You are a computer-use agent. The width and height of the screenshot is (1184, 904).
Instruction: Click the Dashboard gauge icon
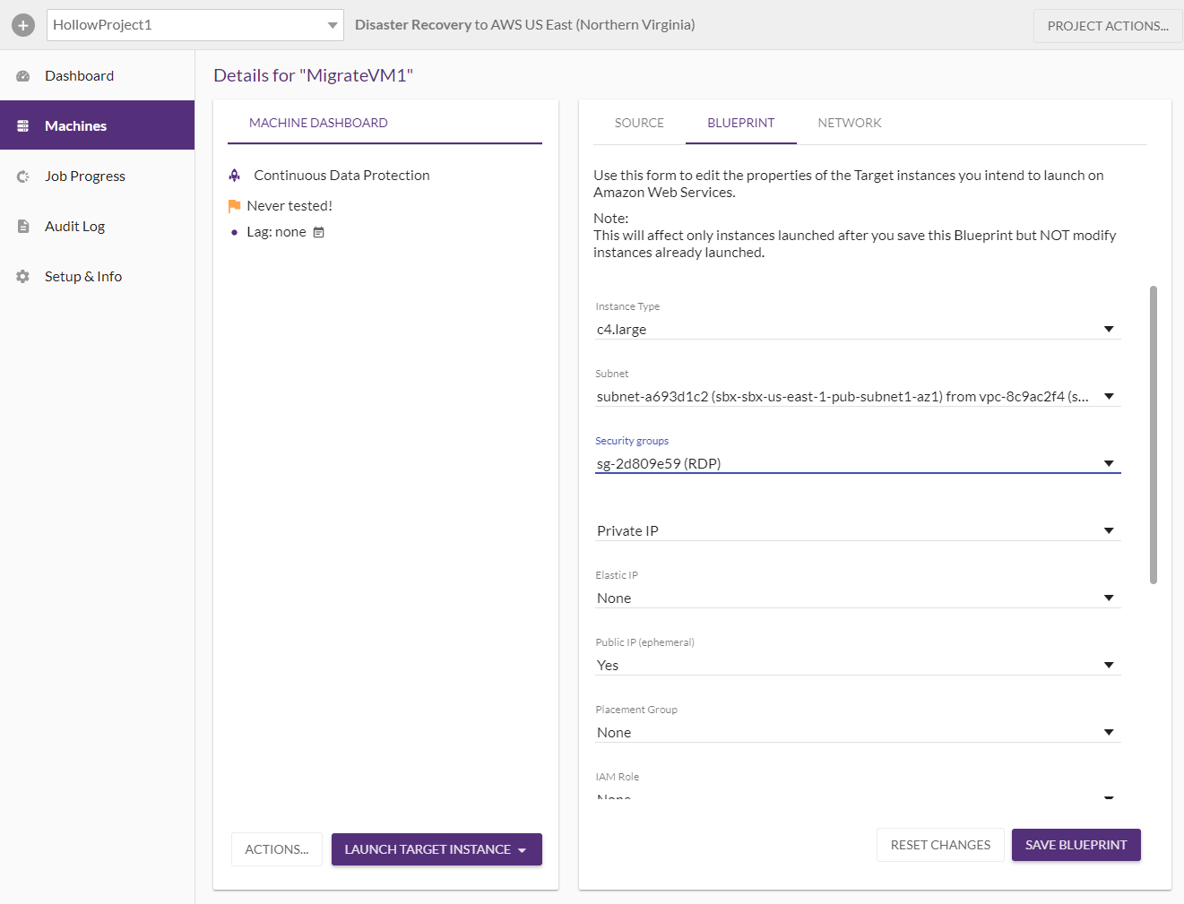[x=23, y=76]
